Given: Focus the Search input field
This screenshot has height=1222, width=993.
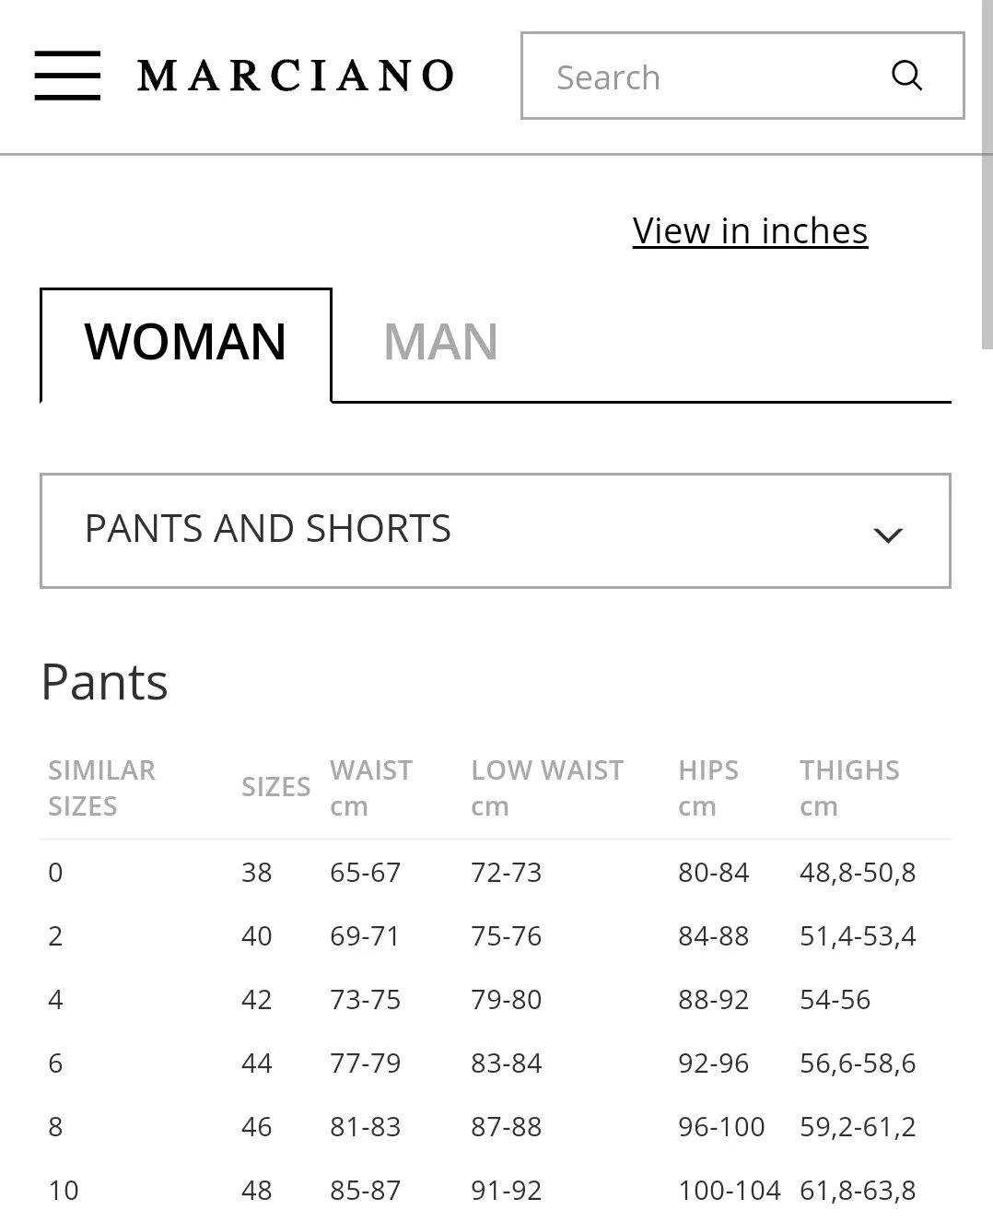Looking at the screenshot, I should click(742, 76).
